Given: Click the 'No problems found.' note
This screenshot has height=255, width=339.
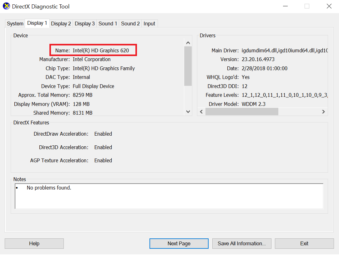Looking at the screenshot, I should pos(49,188).
